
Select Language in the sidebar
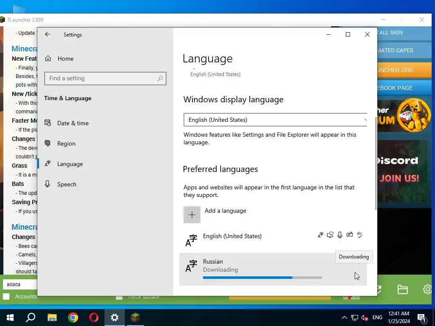click(70, 164)
